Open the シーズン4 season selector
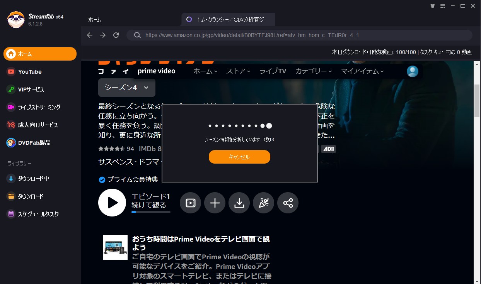This screenshot has width=481, height=284. [x=127, y=88]
